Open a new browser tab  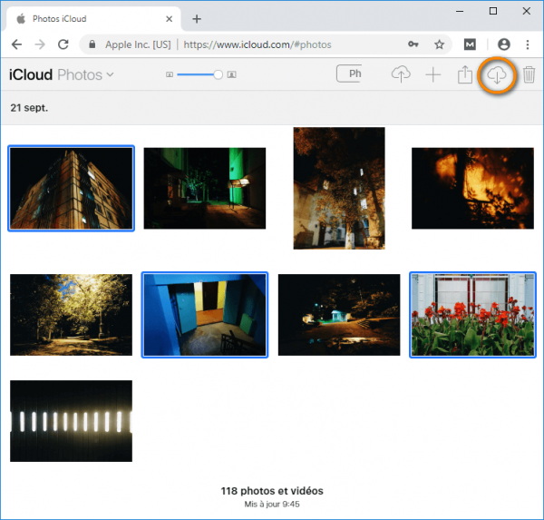(x=197, y=19)
